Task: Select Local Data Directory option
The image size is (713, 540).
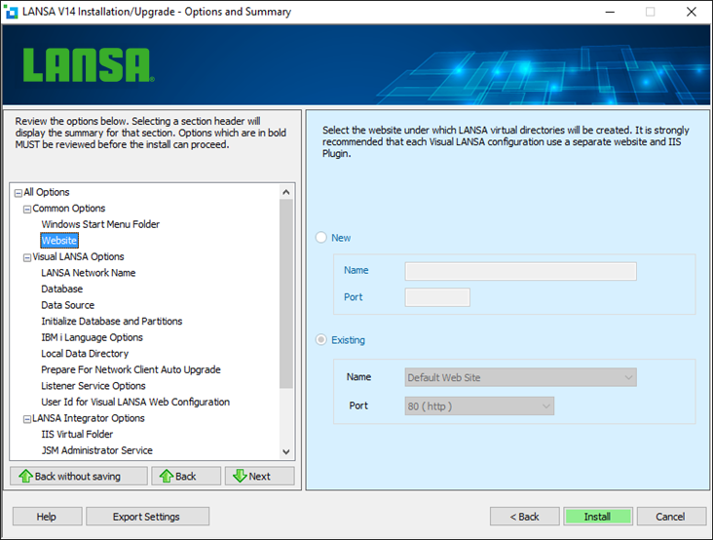Action: pos(85,354)
